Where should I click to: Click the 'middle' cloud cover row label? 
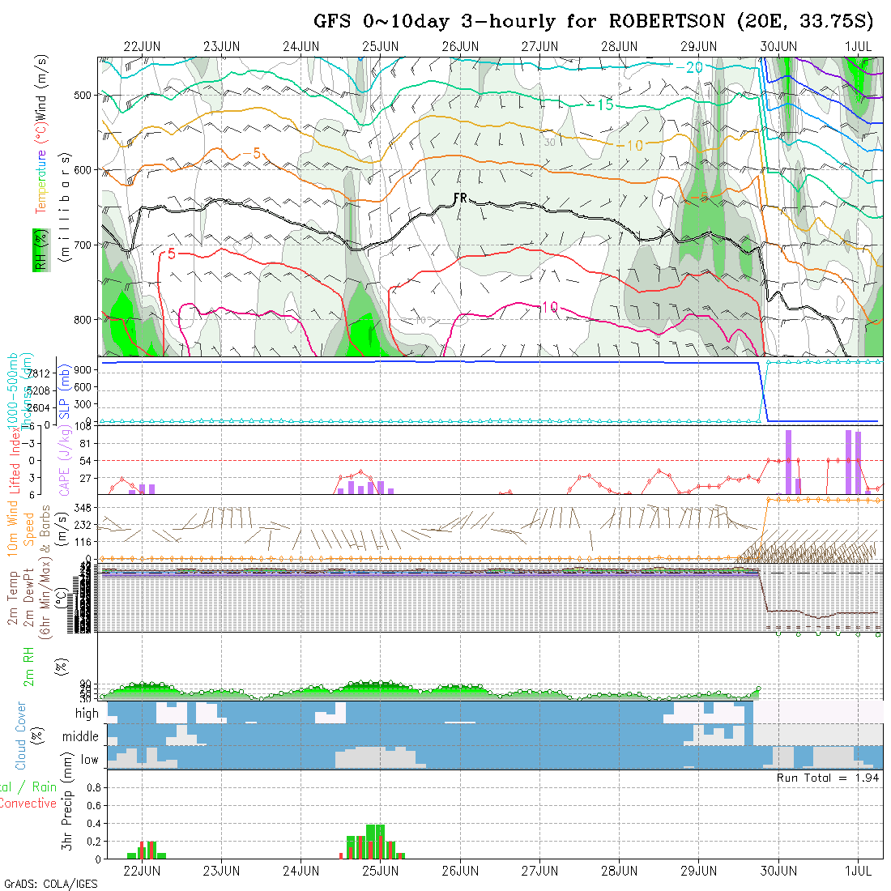point(81,736)
